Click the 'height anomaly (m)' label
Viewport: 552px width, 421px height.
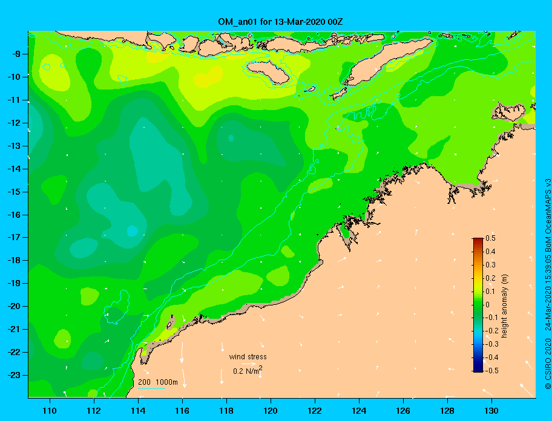pos(504,306)
